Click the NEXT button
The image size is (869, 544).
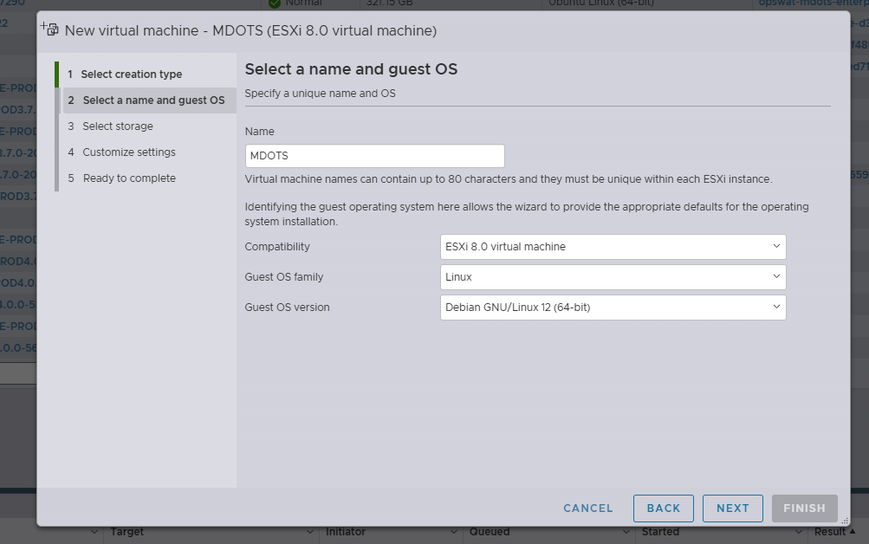[x=733, y=508]
